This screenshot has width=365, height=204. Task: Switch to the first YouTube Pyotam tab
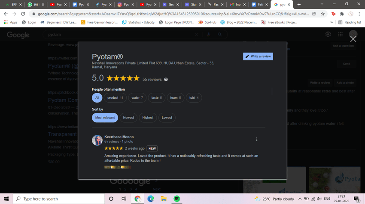pos(58,4)
